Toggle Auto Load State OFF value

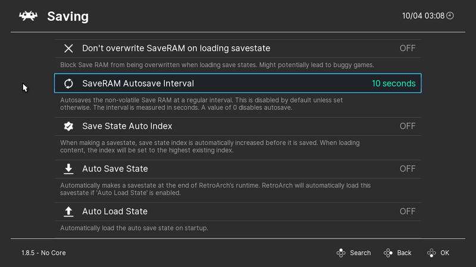(x=407, y=212)
